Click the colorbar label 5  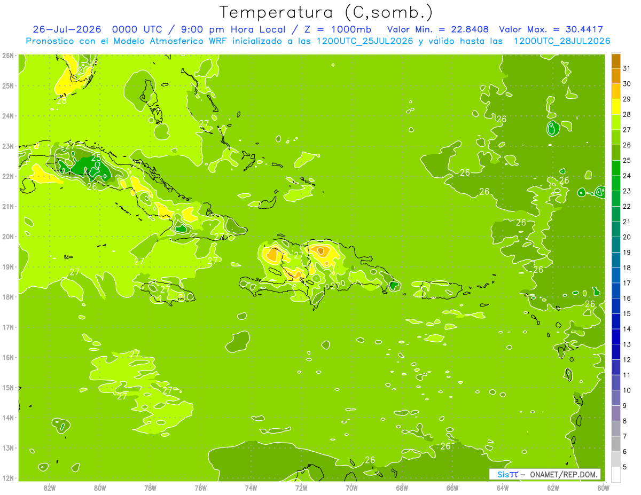[x=625, y=467]
